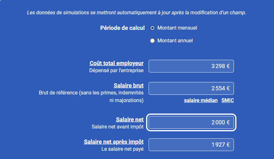Open the Salaire brut definition link
This screenshot has height=159, width=274.
[129, 86]
